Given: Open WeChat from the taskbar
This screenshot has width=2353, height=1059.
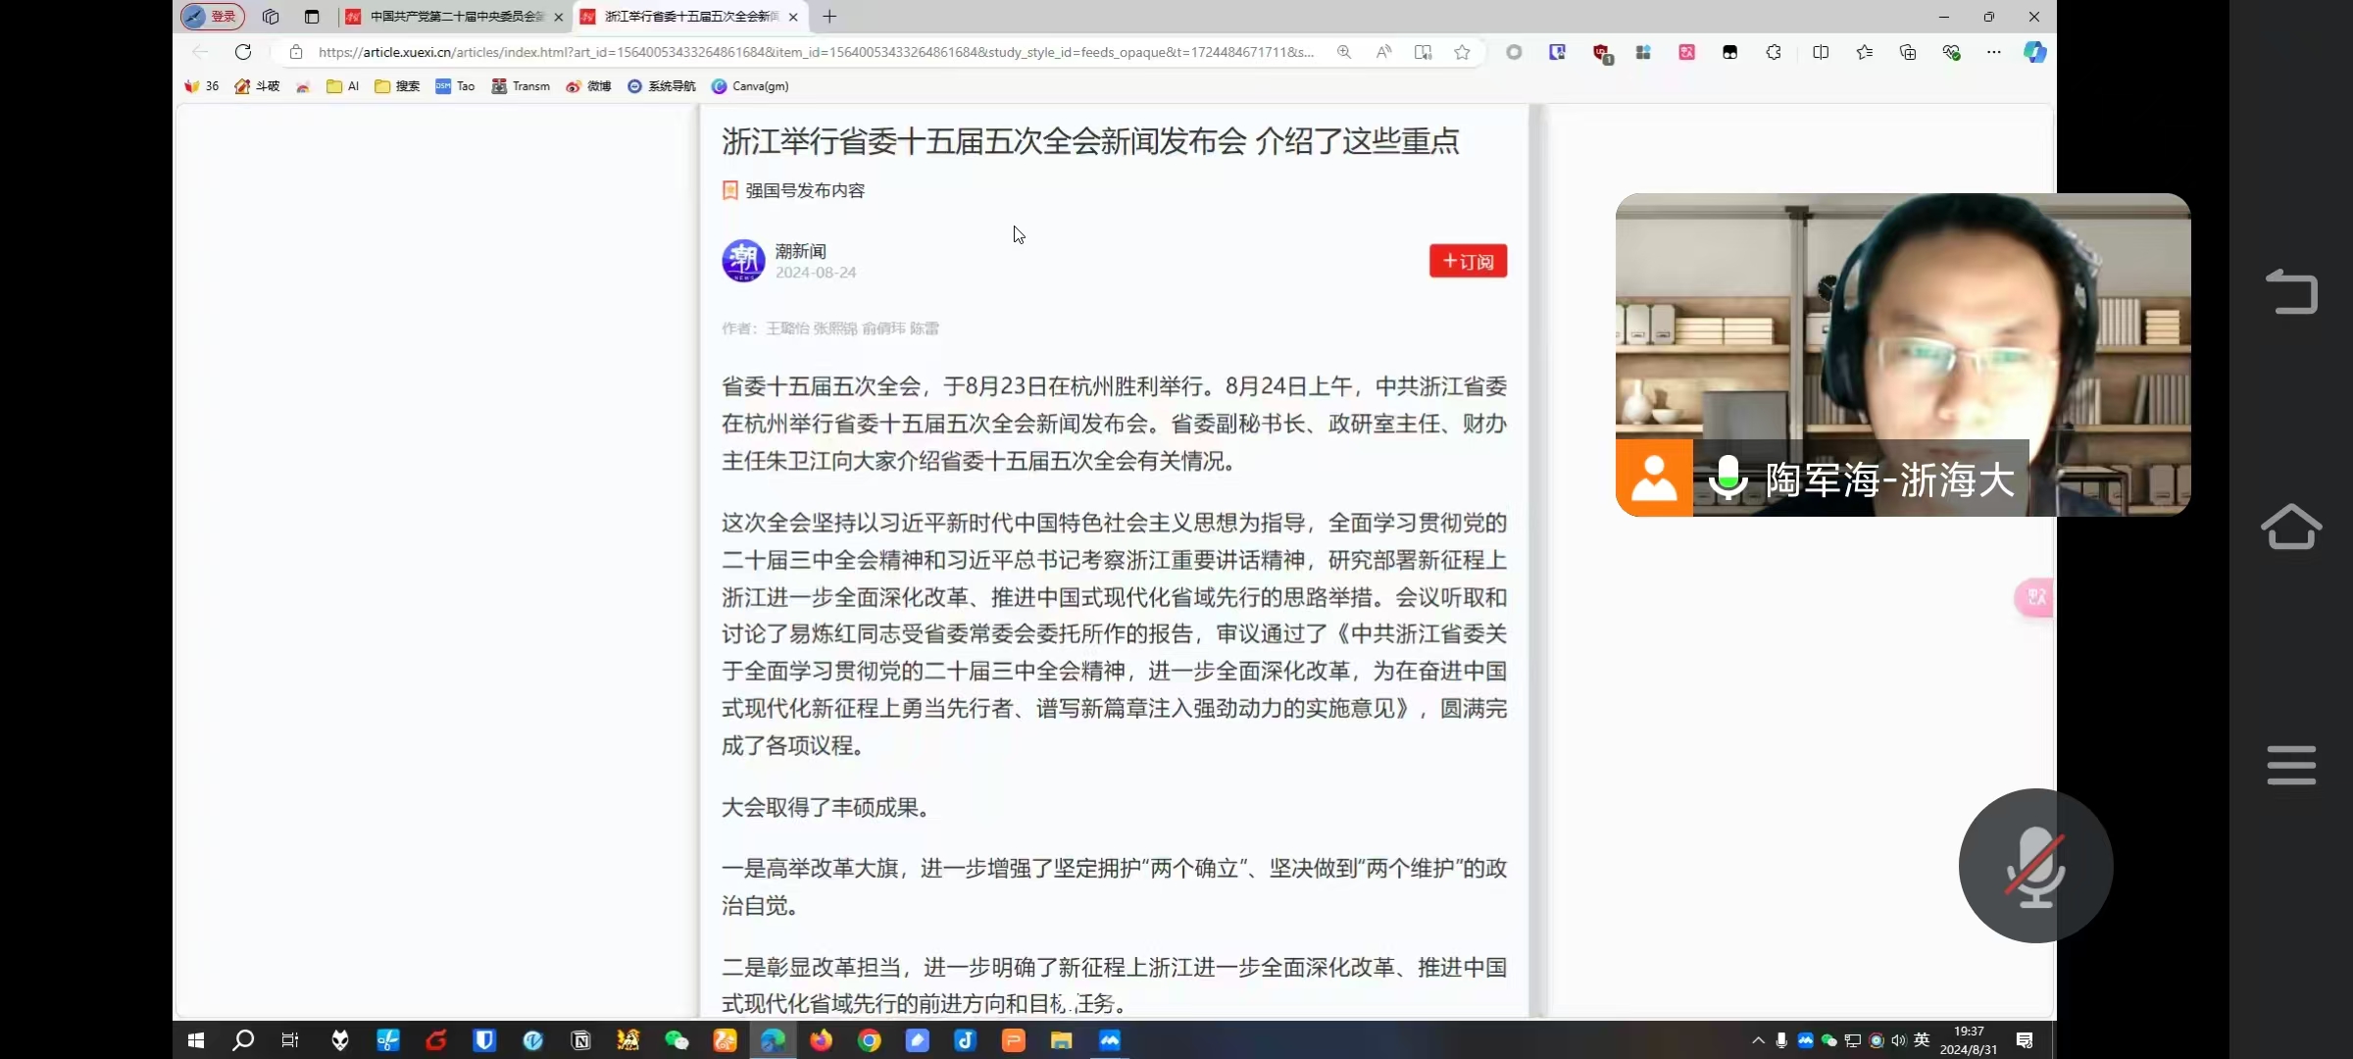Looking at the screenshot, I should click(676, 1040).
